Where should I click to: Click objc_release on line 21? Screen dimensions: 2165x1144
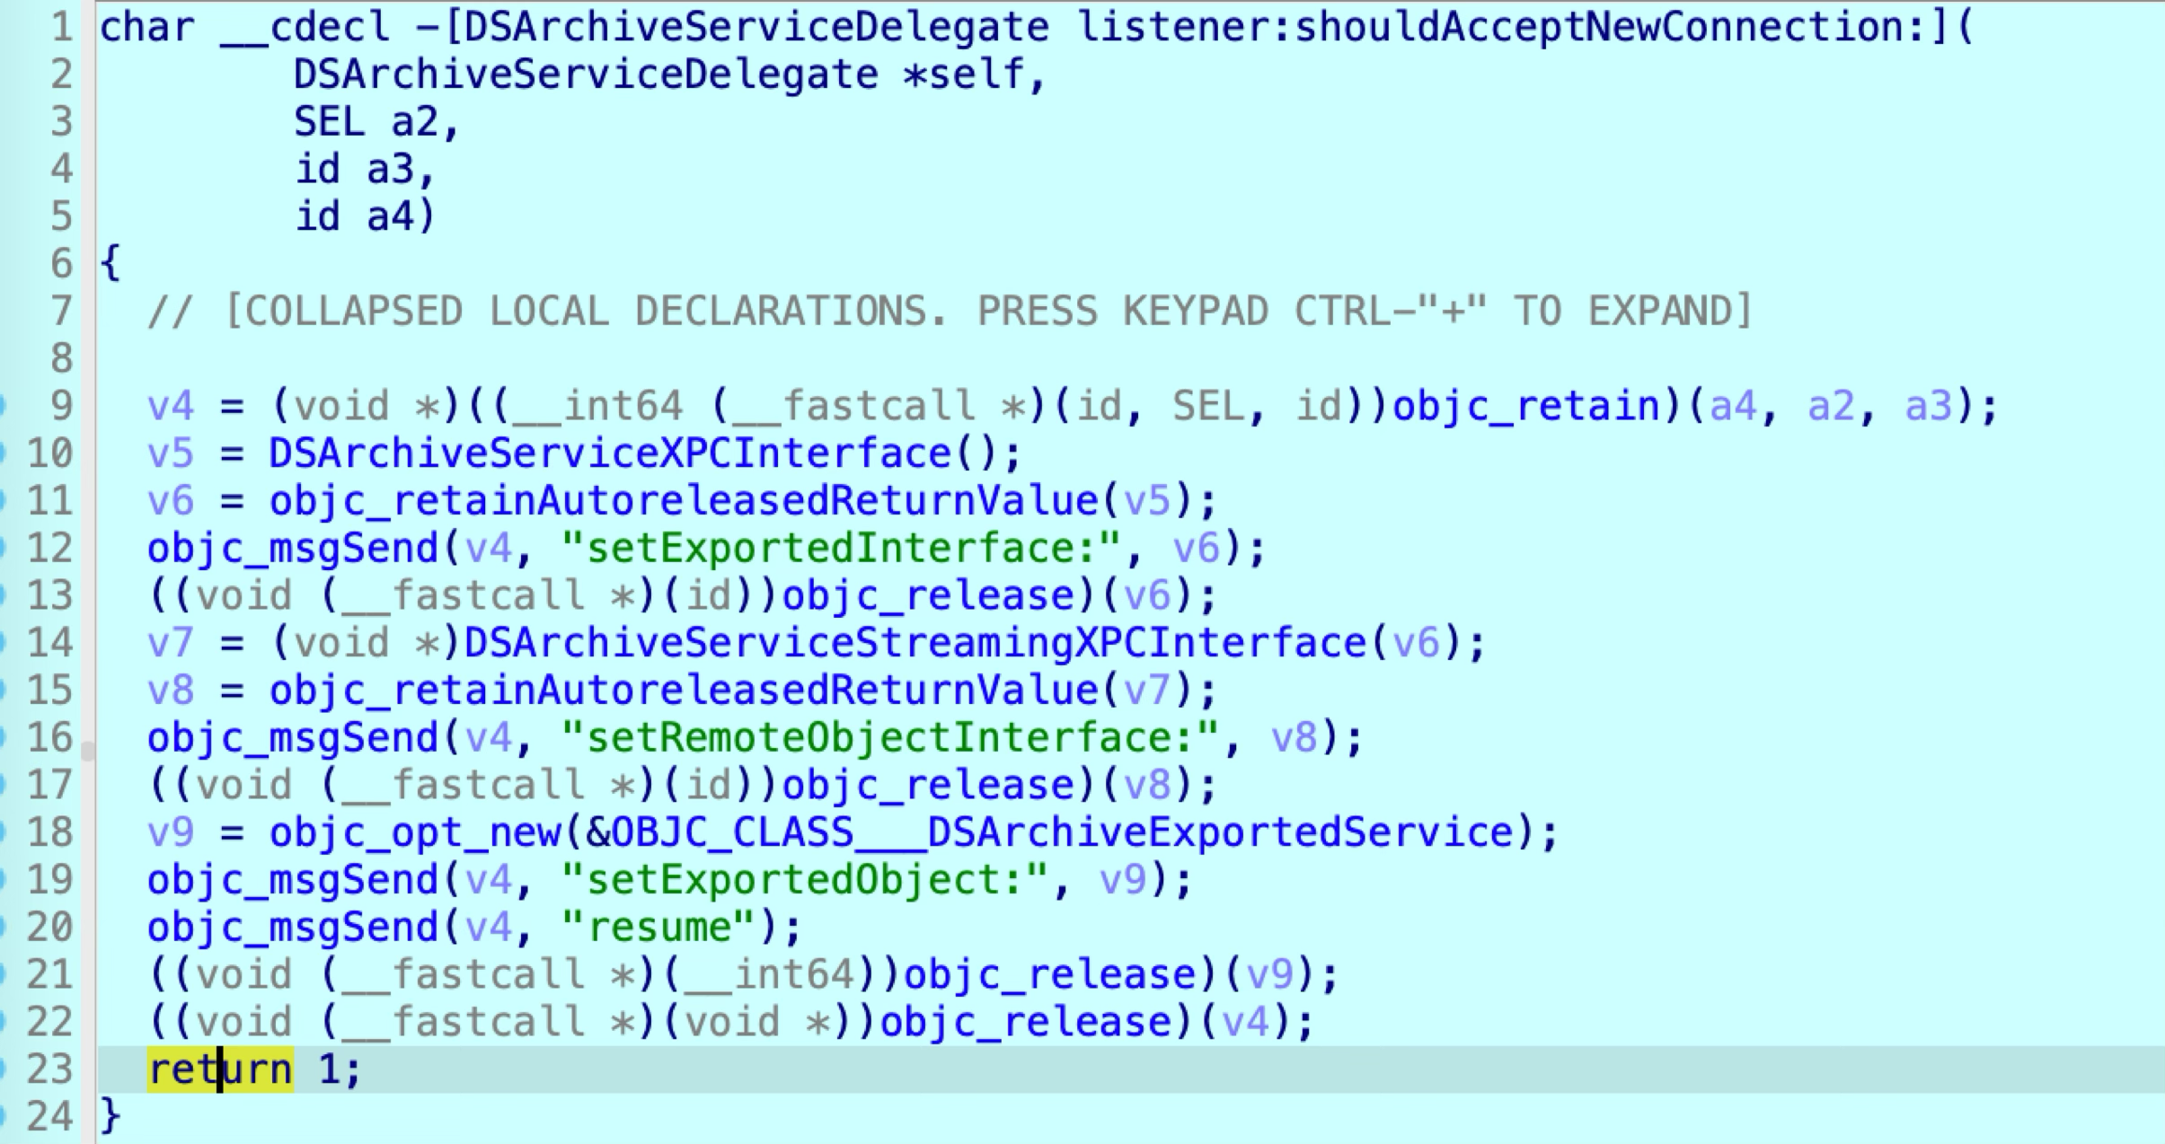click(x=1050, y=975)
